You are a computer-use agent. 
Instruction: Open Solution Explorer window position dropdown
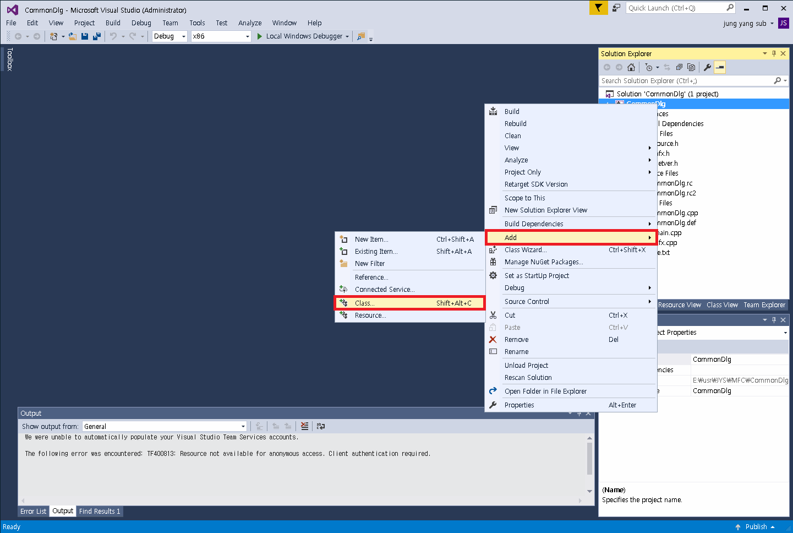pyautogui.click(x=764, y=53)
